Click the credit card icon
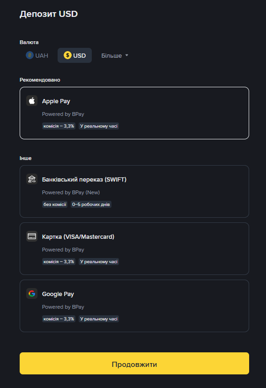Image resolution: width=266 pixels, height=388 pixels. tap(32, 236)
